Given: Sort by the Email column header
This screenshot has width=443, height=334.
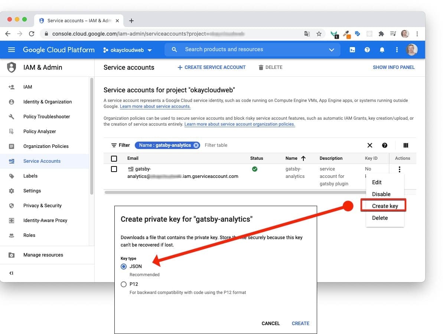Looking at the screenshot, I should (133, 158).
